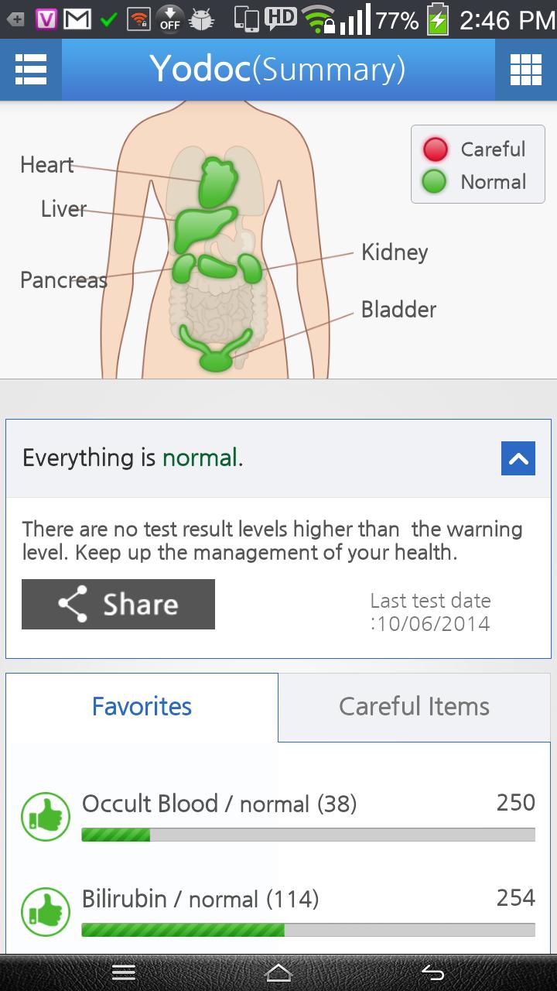557x991 pixels.
Task: Tap the thumbs-up icon beside Bilirubin
Action: [46, 912]
